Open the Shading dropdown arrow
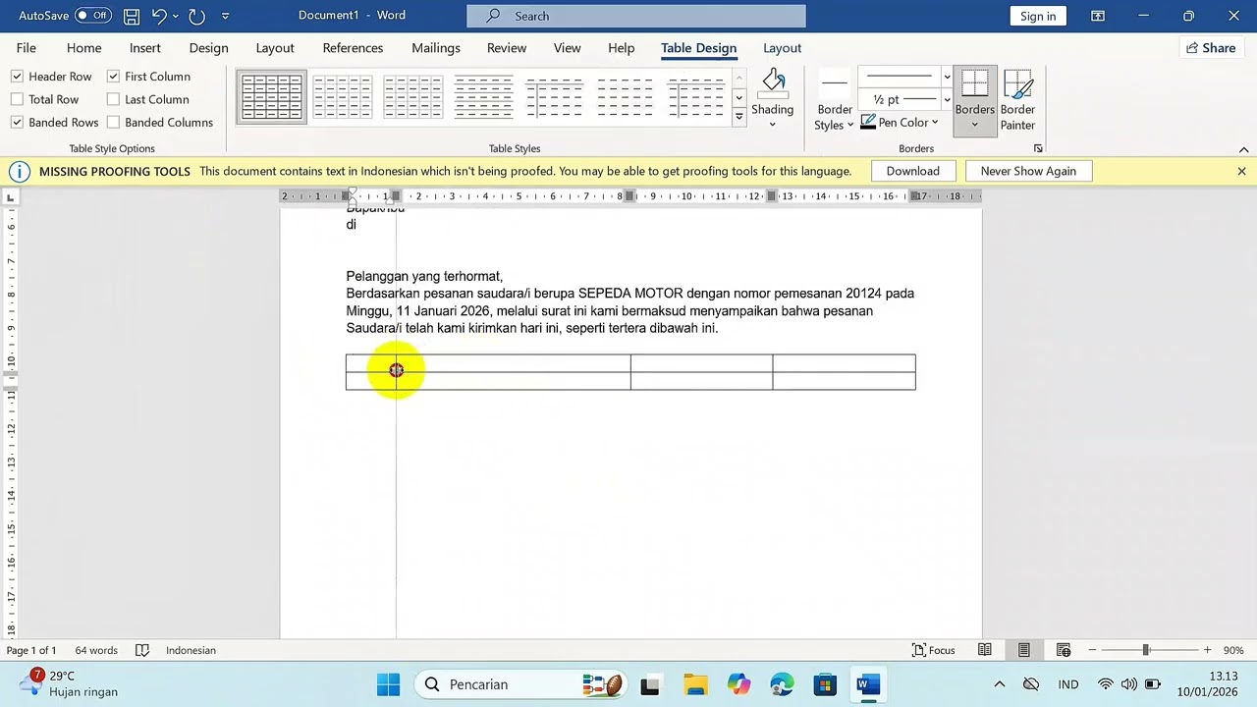Image resolution: width=1257 pixels, height=707 pixels. [x=772, y=125]
